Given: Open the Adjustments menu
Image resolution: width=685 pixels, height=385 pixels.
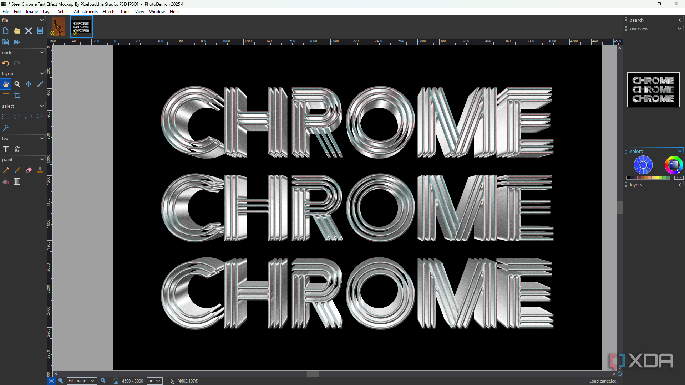Looking at the screenshot, I should [86, 12].
